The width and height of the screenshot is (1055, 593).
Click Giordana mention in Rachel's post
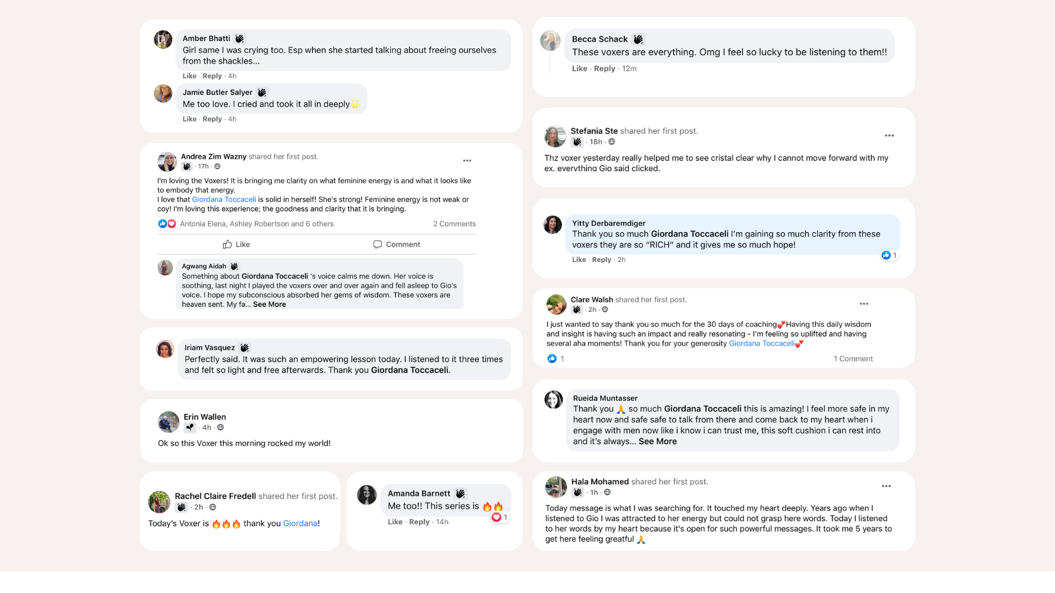300,523
